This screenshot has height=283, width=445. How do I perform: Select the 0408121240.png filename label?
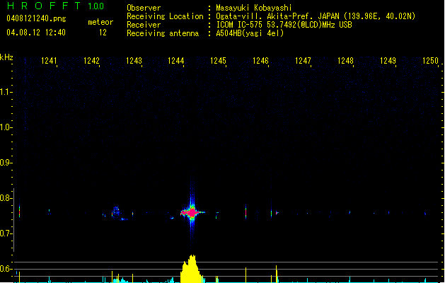coord(35,18)
